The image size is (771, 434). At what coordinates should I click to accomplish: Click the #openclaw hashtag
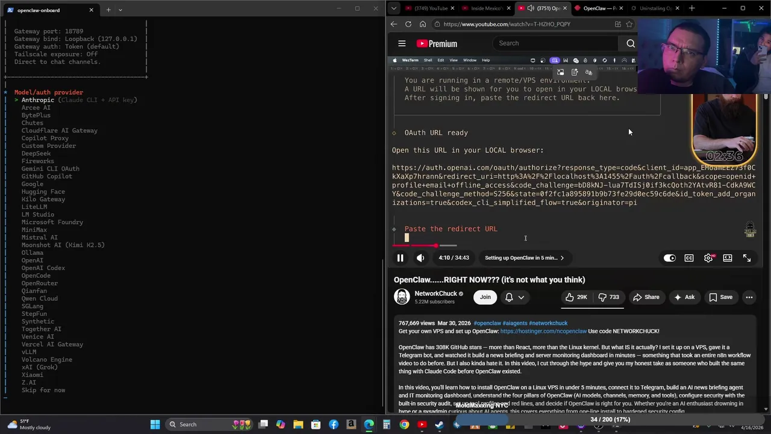tap(487, 323)
